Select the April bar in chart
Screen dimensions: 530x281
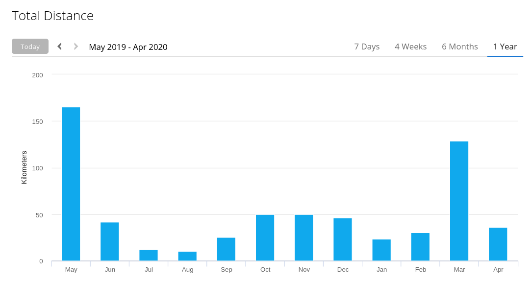coord(498,244)
